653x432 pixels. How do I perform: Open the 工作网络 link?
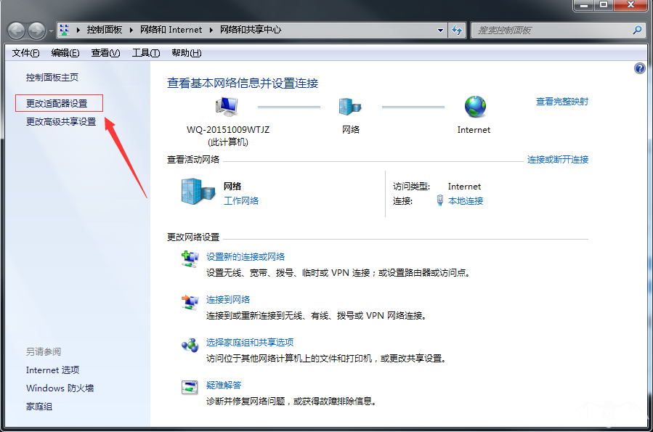[241, 201]
